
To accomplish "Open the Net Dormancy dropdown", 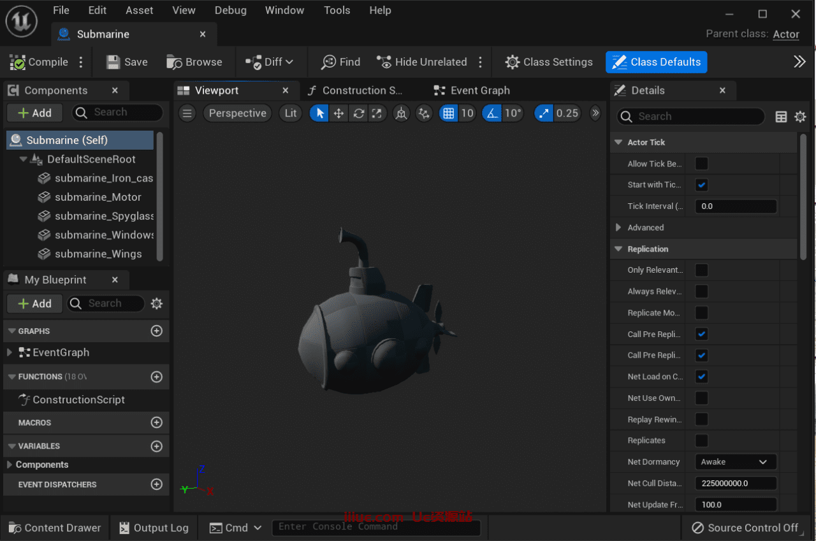I will click(x=735, y=462).
